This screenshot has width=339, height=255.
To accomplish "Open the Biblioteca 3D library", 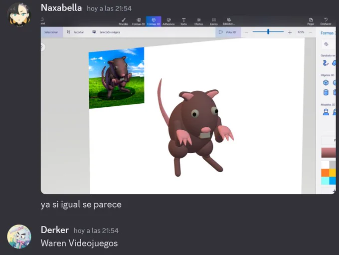I will (x=229, y=21).
